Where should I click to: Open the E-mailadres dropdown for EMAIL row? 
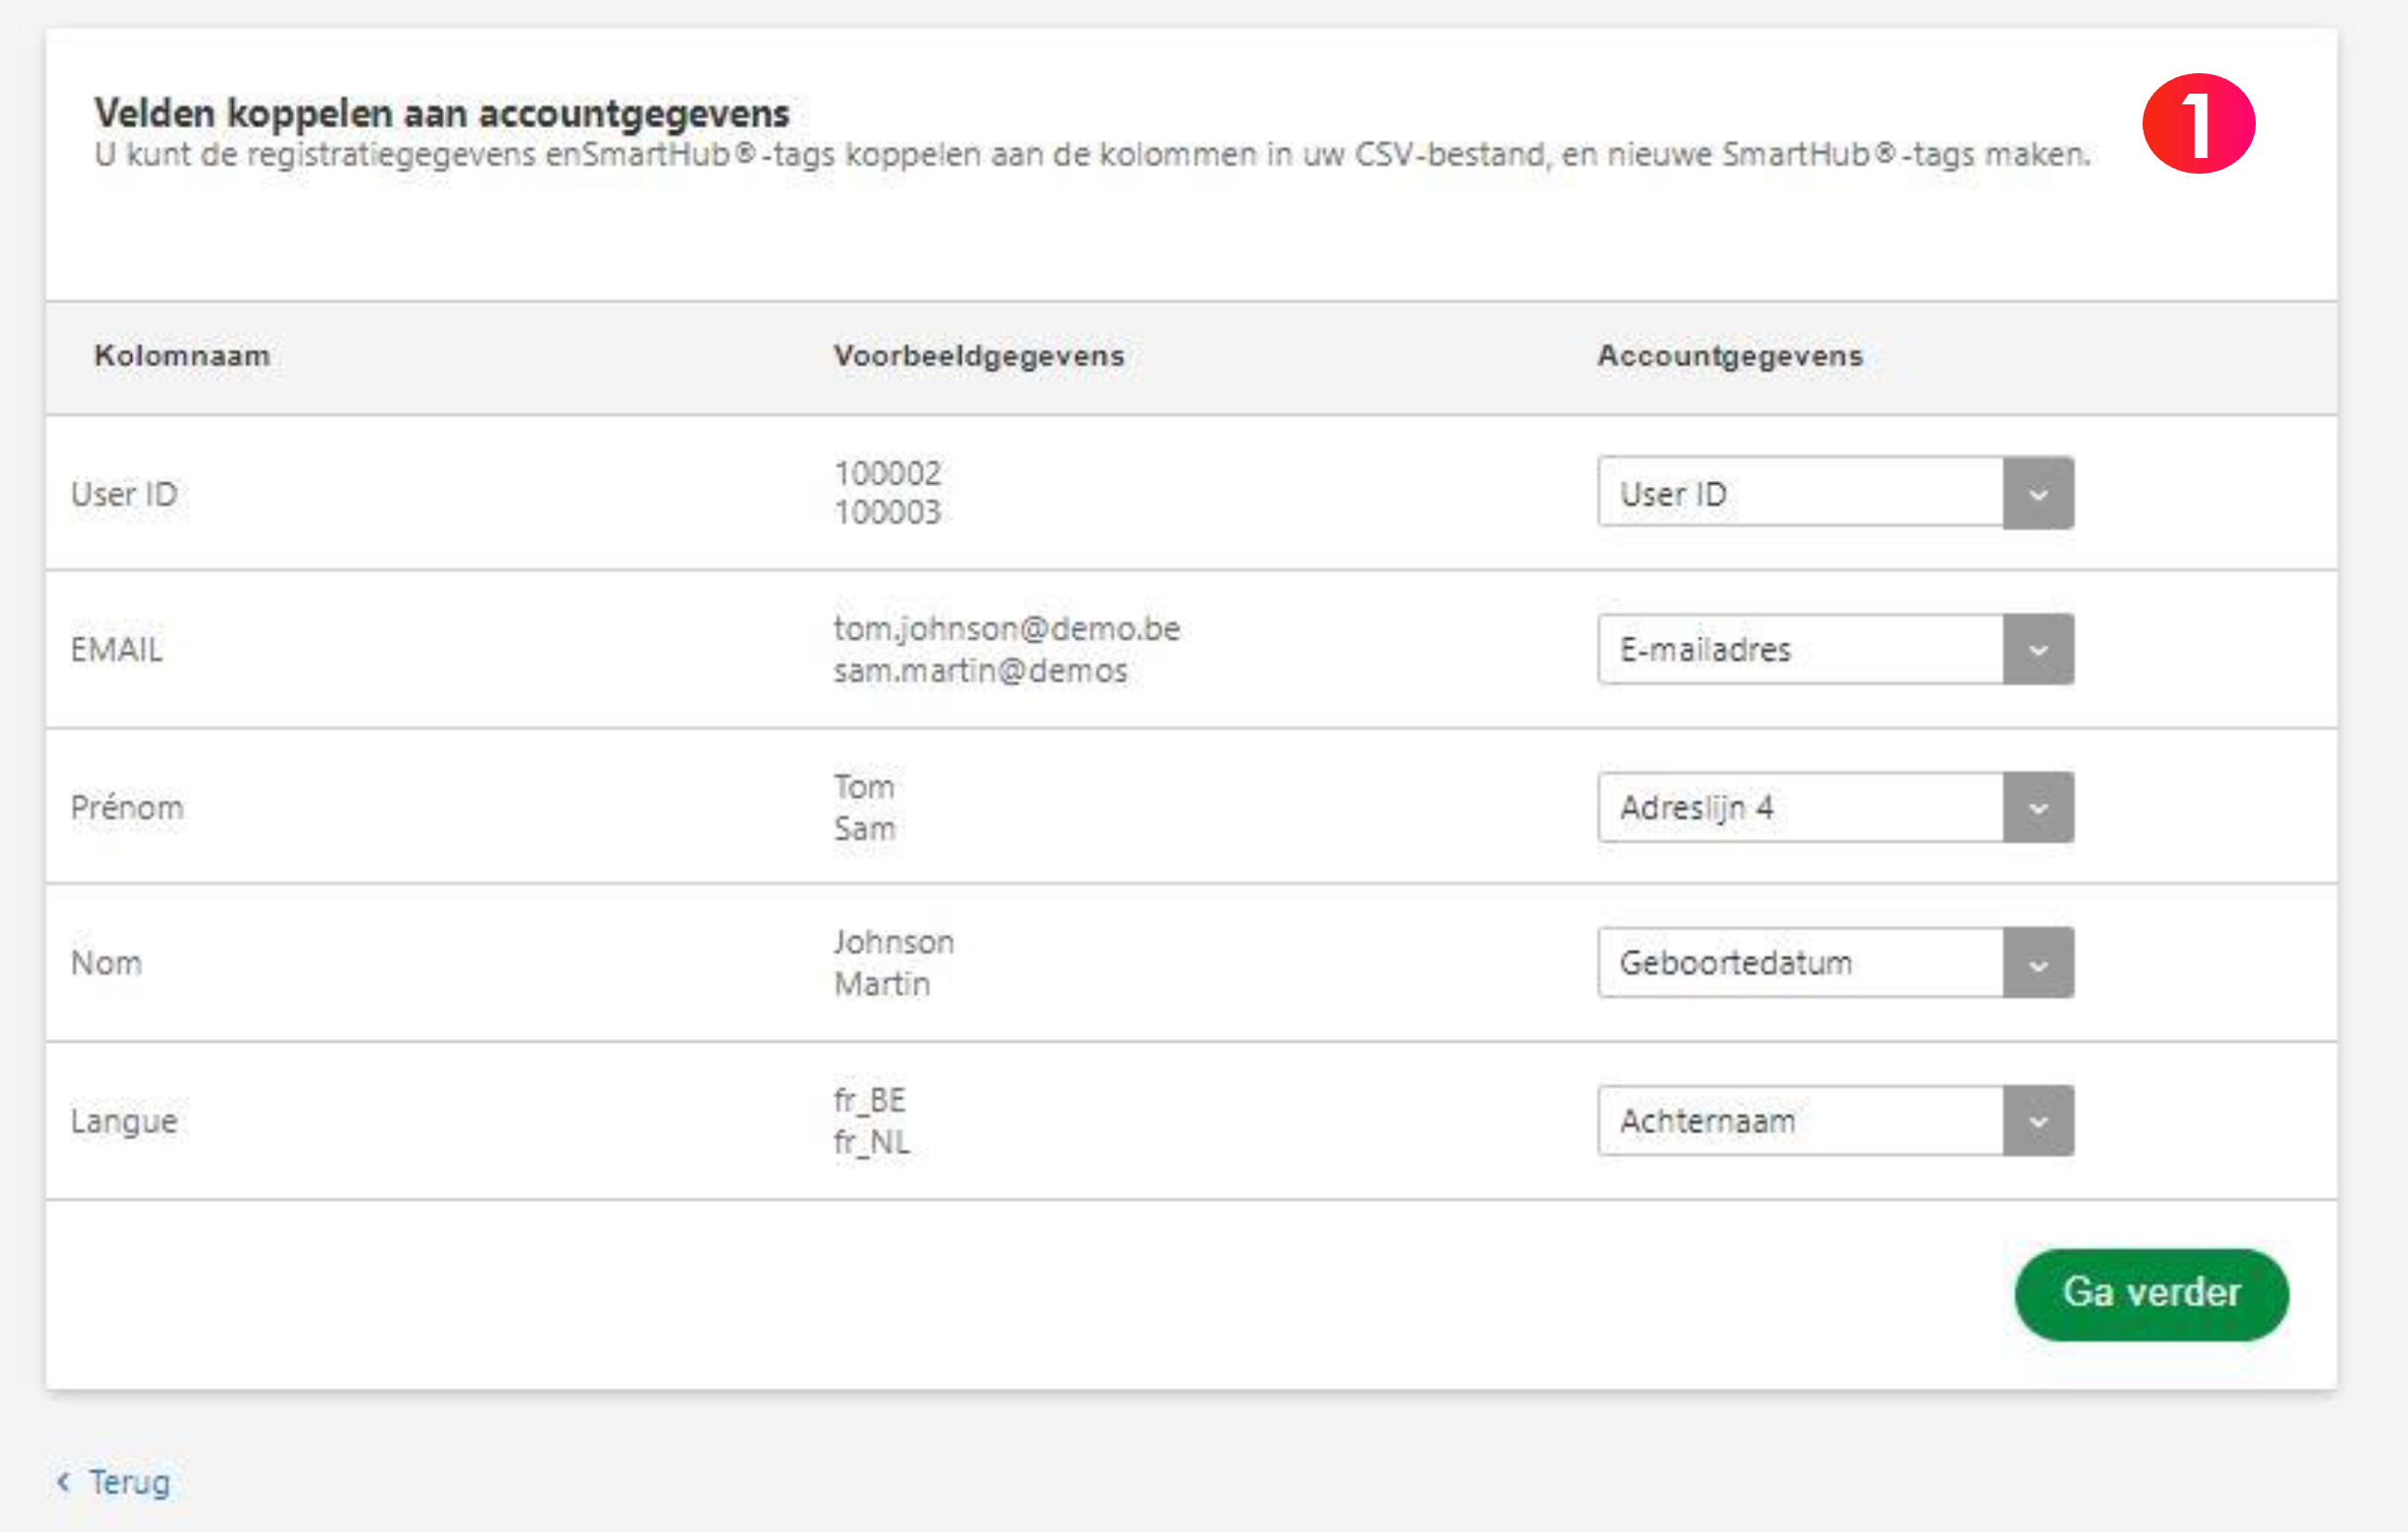(x=1835, y=649)
